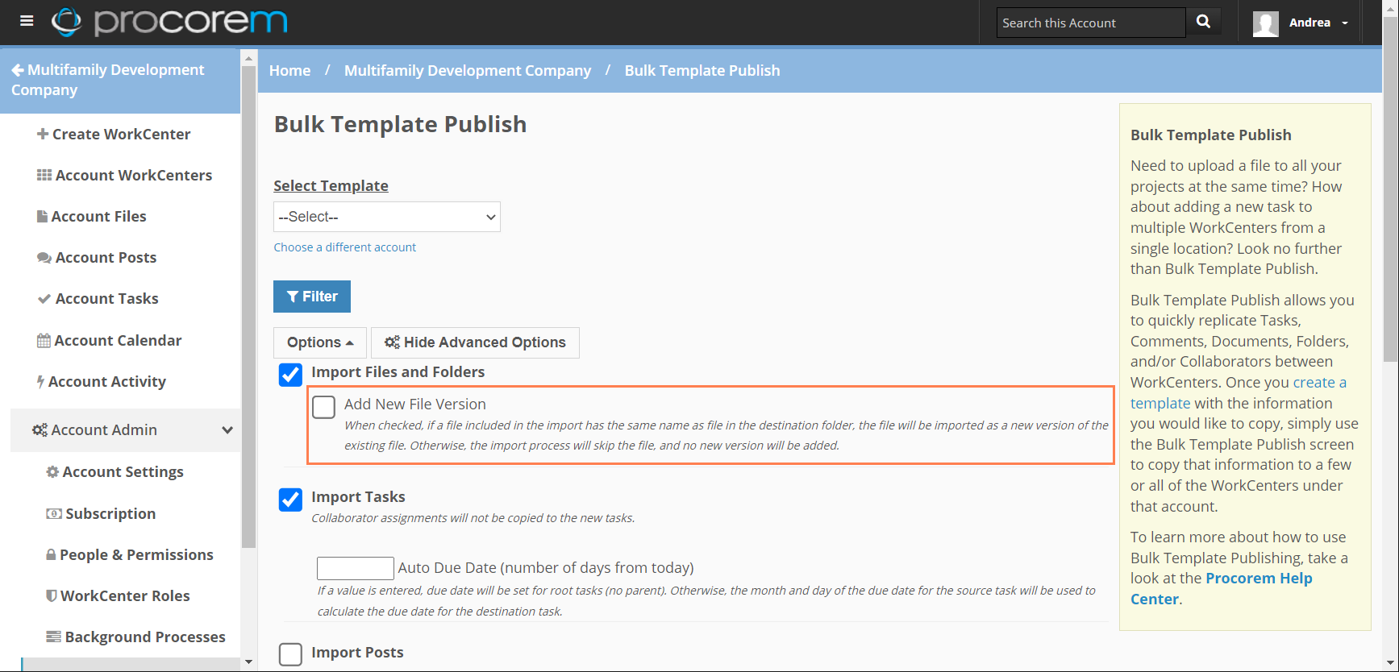Click the Account Files document icon
The width and height of the screenshot is (1399, 672).
pyautogui.click(x=42, y=216)
